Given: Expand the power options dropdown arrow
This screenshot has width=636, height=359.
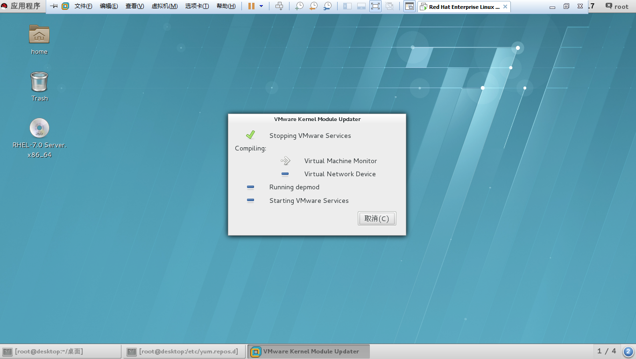Looking at the screenshot, I should click(261, 6).
